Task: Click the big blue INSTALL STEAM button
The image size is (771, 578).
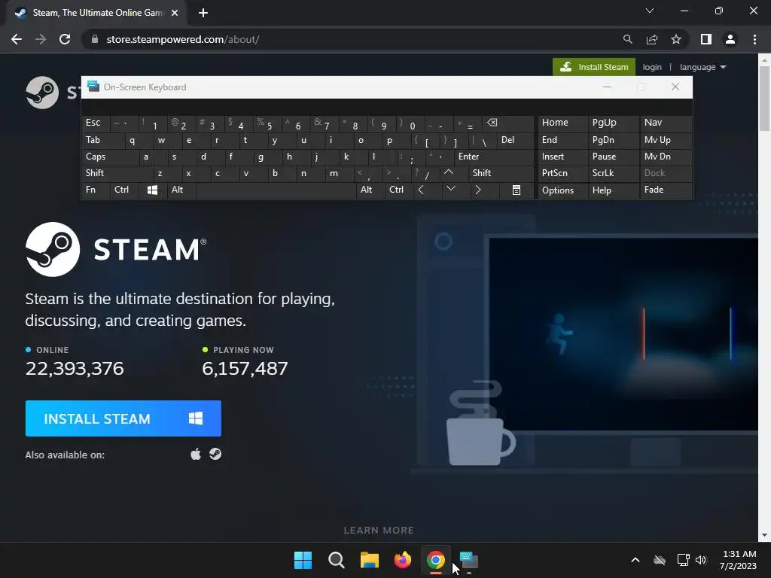Action: coord(123,418)
